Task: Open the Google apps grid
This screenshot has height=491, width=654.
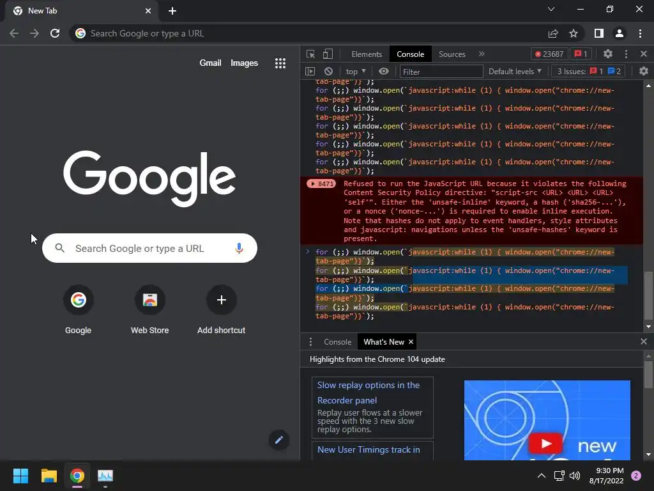Action: click(280, 63)
